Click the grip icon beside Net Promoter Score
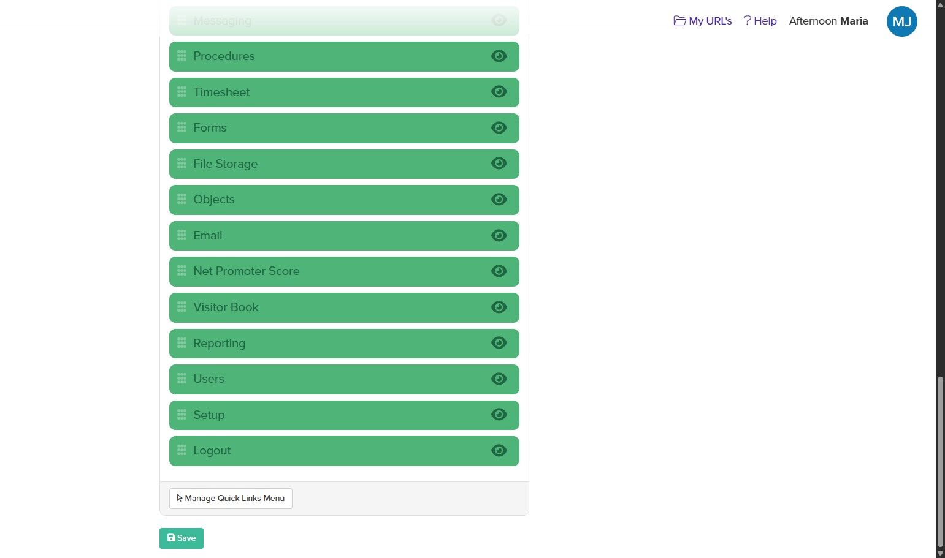 pyautogui.click(x=182, y=271)
